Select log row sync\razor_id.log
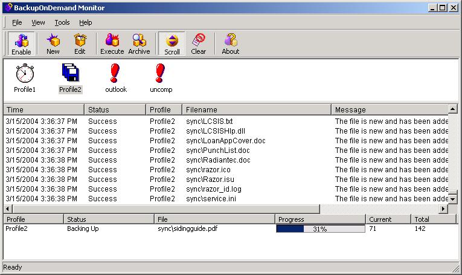 [226, 189]
